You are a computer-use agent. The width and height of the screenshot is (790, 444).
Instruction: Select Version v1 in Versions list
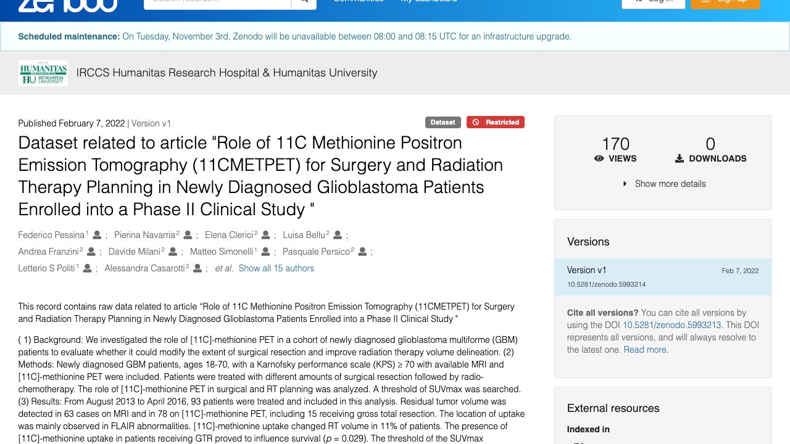663,277
